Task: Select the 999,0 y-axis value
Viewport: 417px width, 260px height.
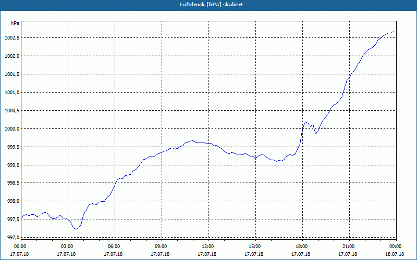Action: (x=14, y=165)
